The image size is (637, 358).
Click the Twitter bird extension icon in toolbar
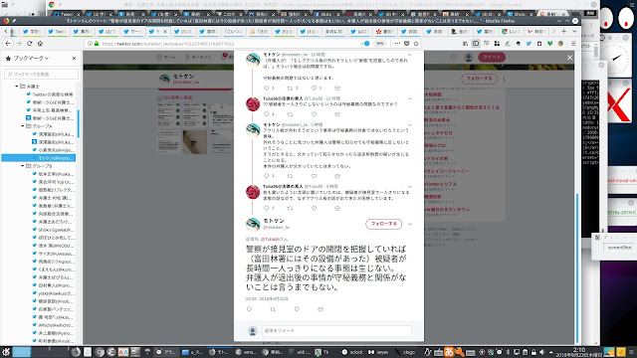[x=529, y=44]
